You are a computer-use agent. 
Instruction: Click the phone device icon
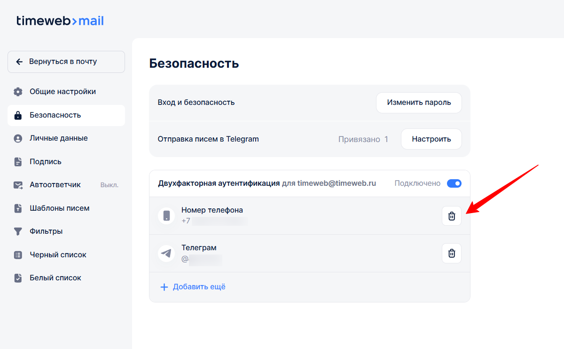coord(166,216)
